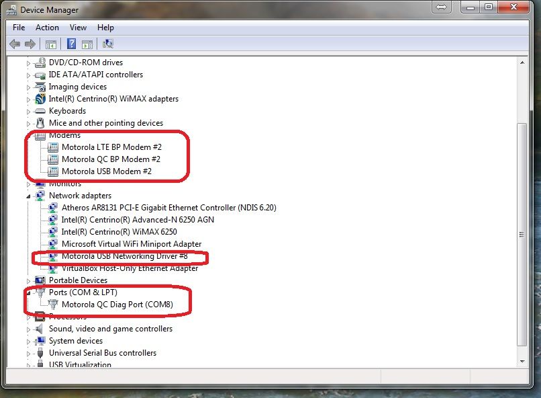Click the Centrino Advanced-N 6250 AGN icon
The width and height of the screenshot is (541, 398).
coord(53,220)
